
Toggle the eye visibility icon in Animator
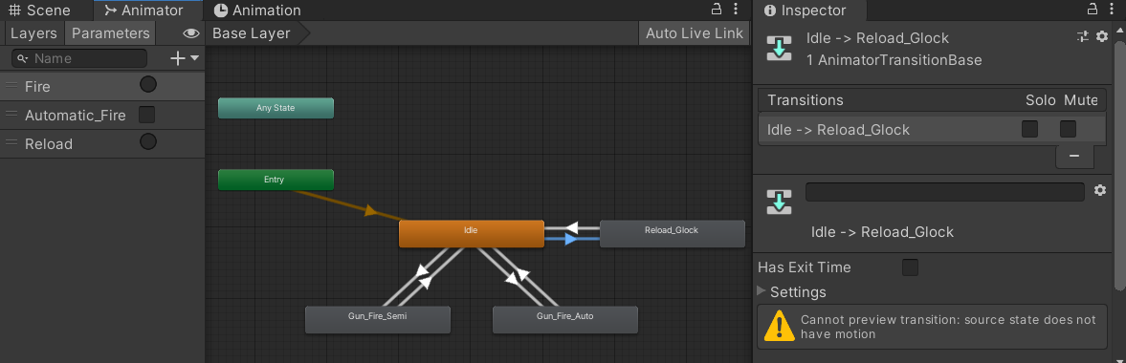[191, 33]
